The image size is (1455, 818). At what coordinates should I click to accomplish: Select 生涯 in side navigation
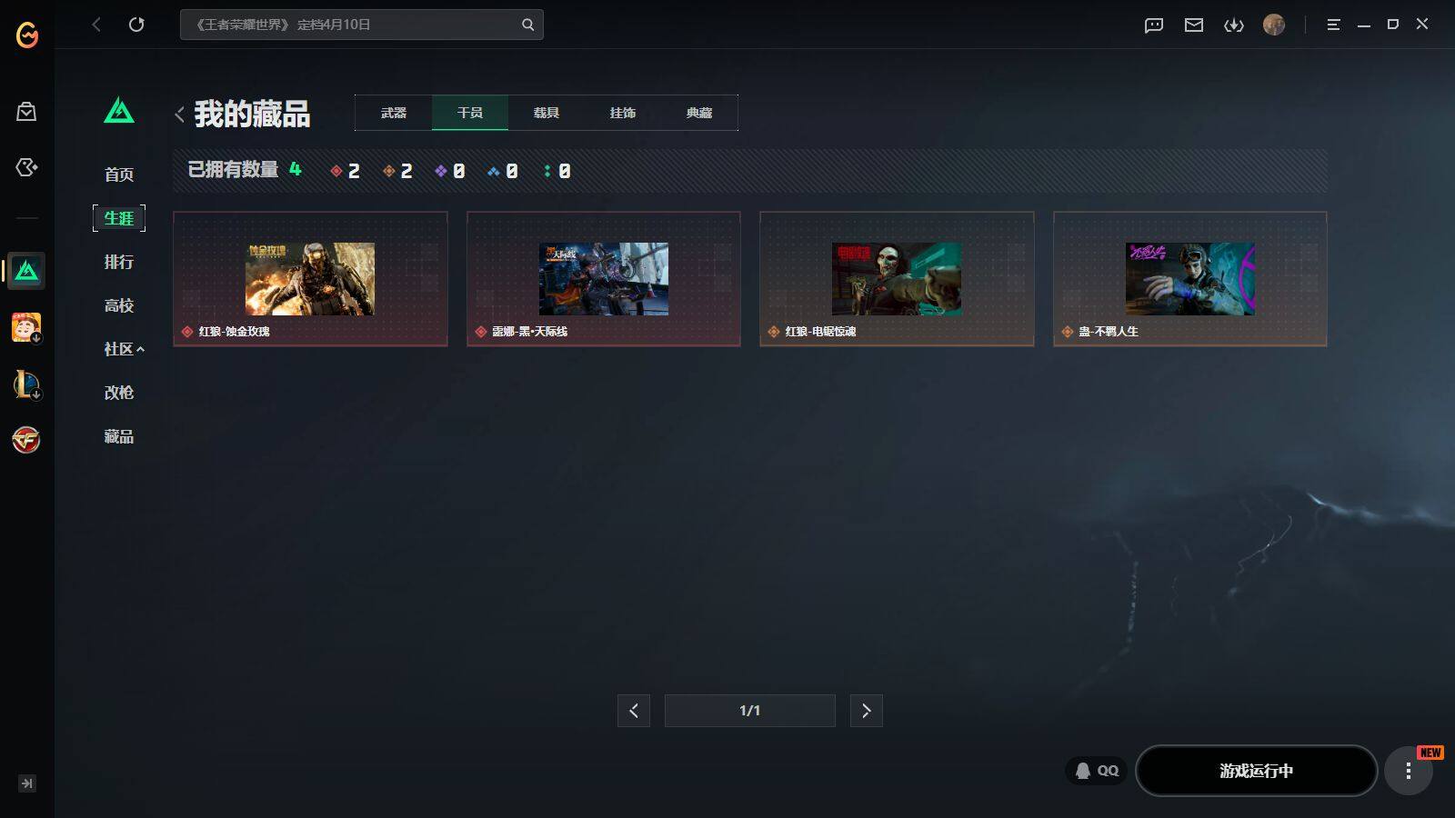point(119,218)
